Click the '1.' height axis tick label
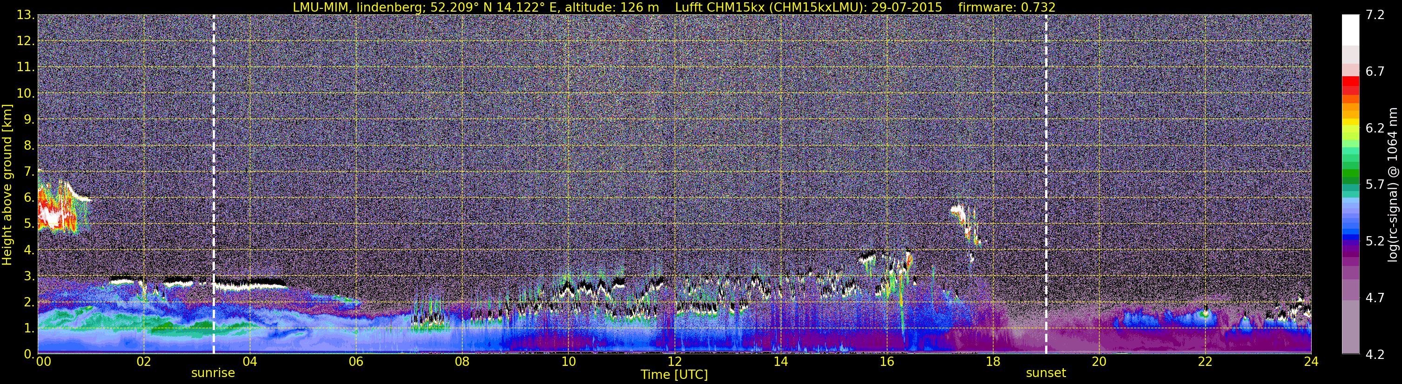 [29, 329]
